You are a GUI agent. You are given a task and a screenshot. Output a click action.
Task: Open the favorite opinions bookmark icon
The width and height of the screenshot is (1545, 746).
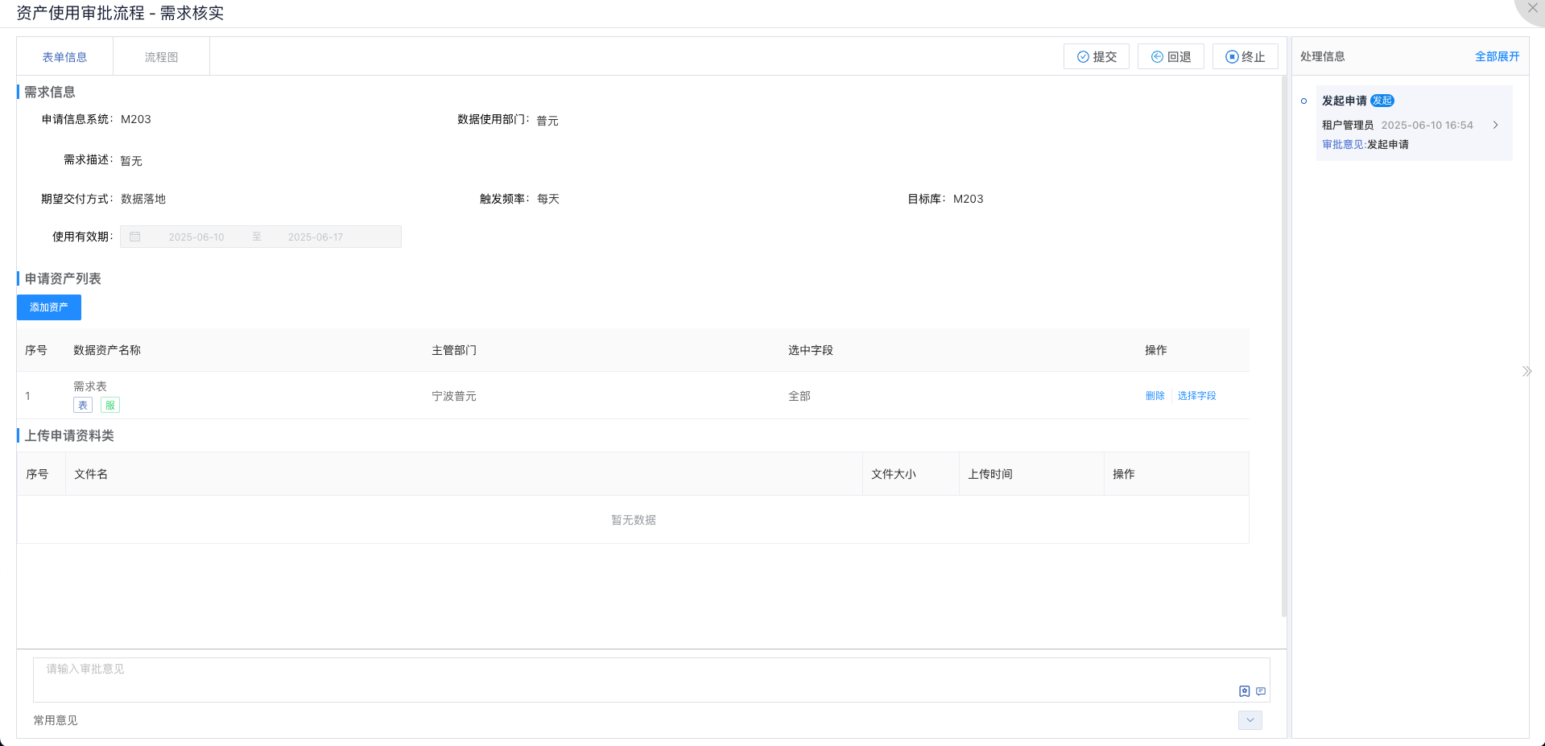[x=1243, y=691]
